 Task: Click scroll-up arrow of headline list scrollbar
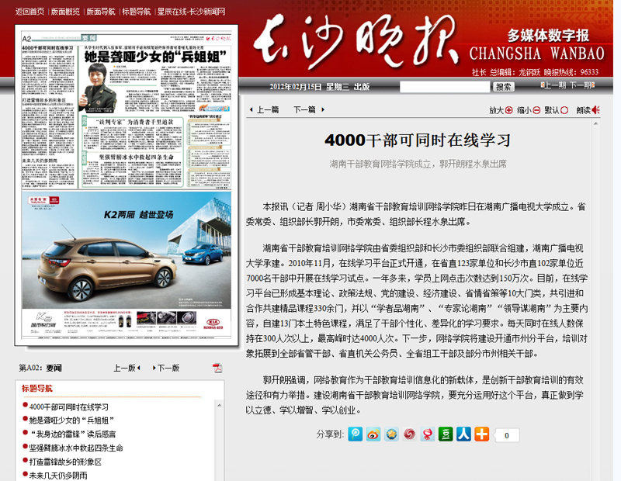tap(219, 406)
